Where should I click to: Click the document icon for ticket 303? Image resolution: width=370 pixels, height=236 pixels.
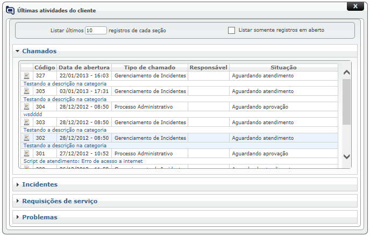tap(26, 123)
